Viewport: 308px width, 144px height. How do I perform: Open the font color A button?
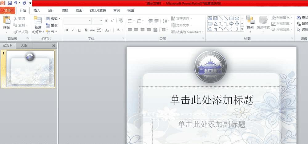(x=118, y=30)
